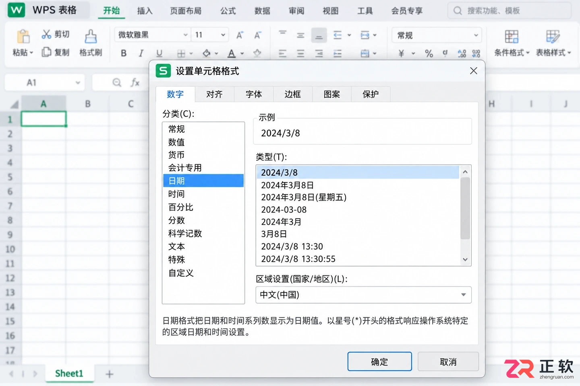Choose the type 2024年3月8日(星期五)
The height and width of the screenshot is (386, 580).
click(358, 197)
